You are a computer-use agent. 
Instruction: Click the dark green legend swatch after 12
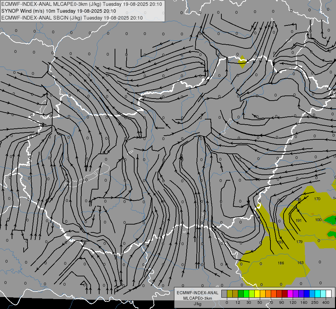coord(241,294)
